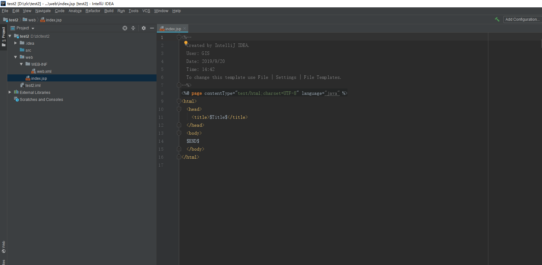This screenshot has width=542, height=265.
Task: Expand External Libraries node
Action: click(10, 92)
